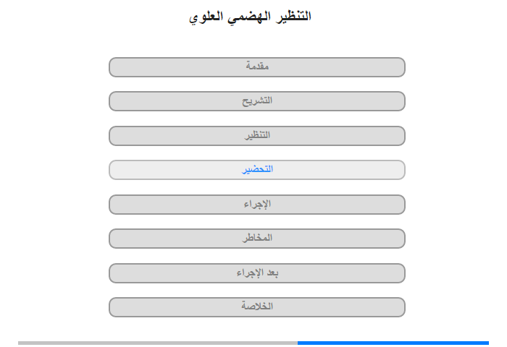
Task: Click the gray portion of the progress bar
Action: tap(158, 343)
